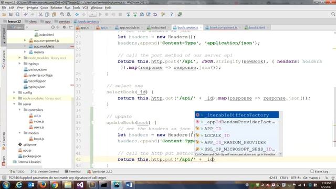Open the run configuration dropdown
This screenshot has height=189, width=336.
92,14
